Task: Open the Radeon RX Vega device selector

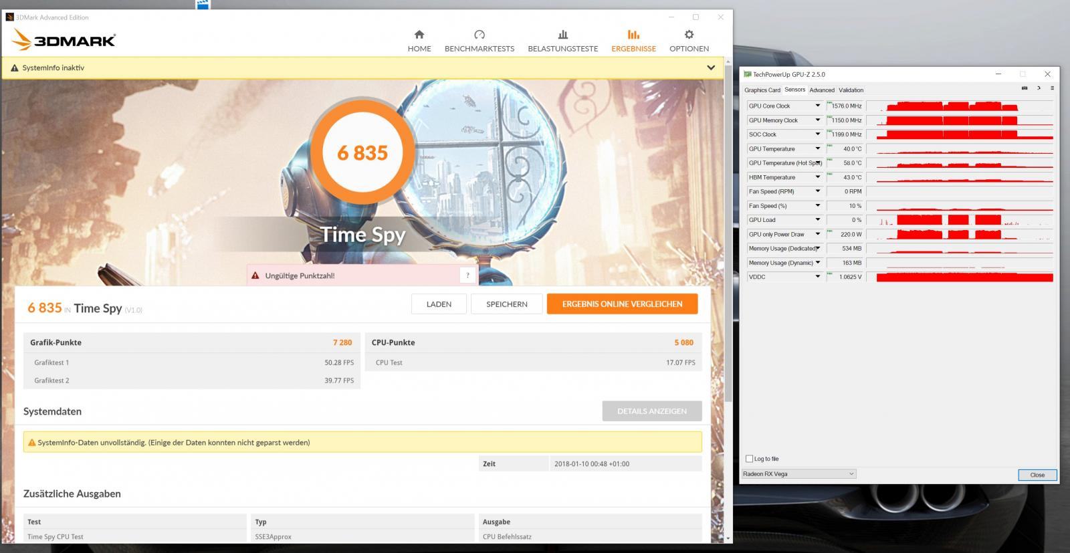Action: [798, 474]
